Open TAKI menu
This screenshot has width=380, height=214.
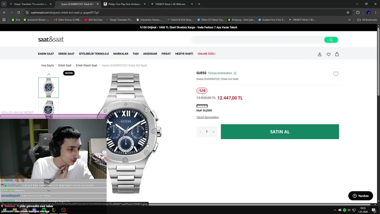(x=136, y=54)
